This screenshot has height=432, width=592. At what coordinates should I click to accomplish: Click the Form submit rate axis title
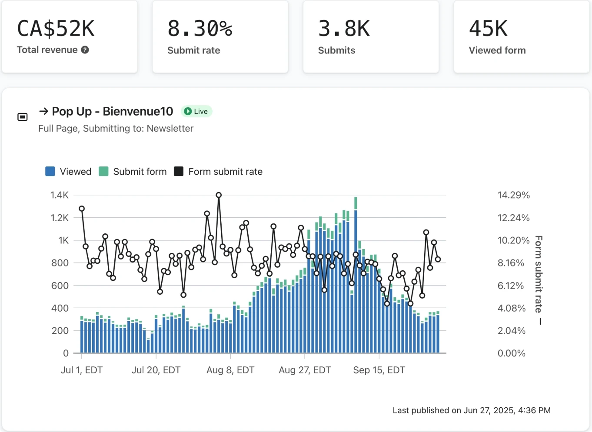539,280
